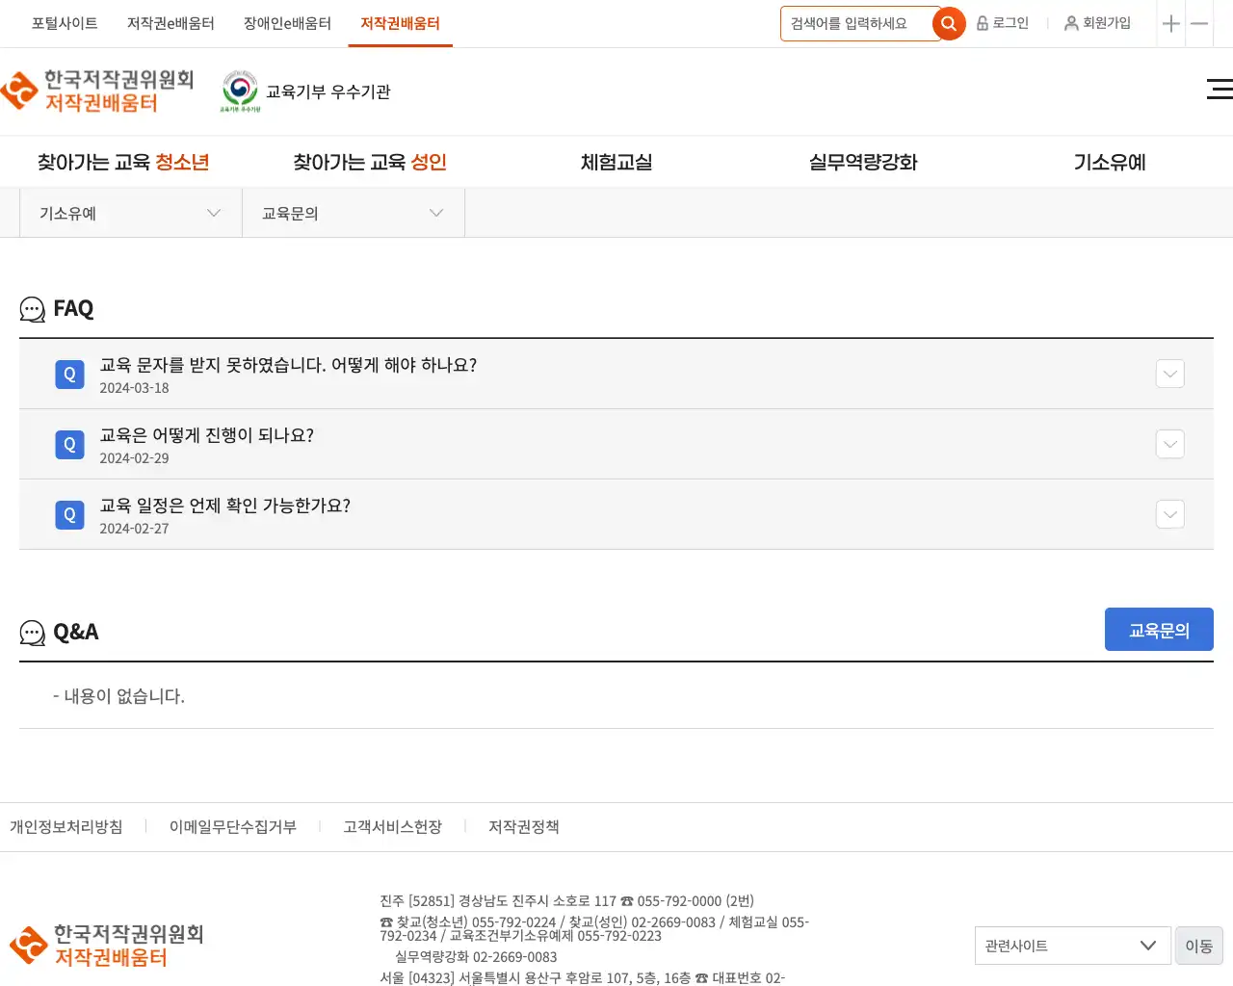This screenshot has width=1233, height=986.
Task: Expand the FAQ 교육 일정은 언제 확인 가능한가요
Action: [x=1169, y=514]
